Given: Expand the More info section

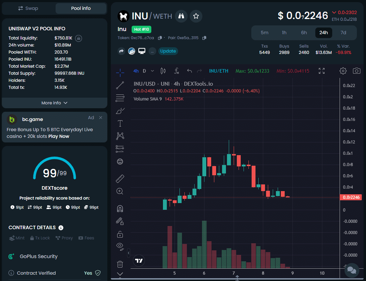Looking at the screenshot, I should (55, 103).
